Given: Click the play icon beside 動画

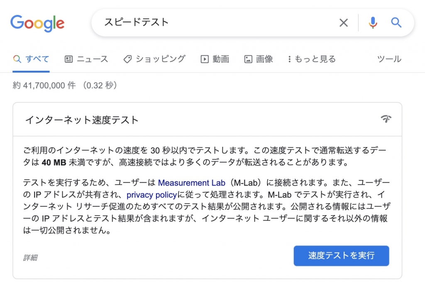Looking at the screenshot, I should [204, 59].
